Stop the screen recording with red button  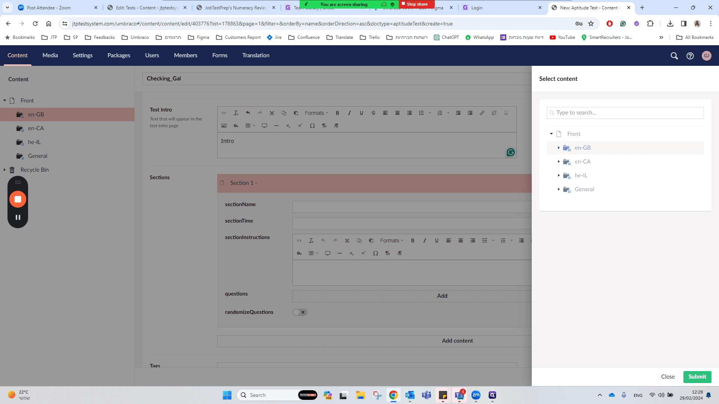pyautogui.click(x=18, y=199)
